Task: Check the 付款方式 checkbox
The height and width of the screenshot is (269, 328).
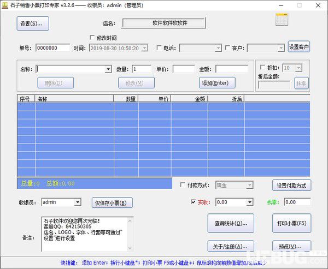Action: pyautogui.click(x=183, y=185)
